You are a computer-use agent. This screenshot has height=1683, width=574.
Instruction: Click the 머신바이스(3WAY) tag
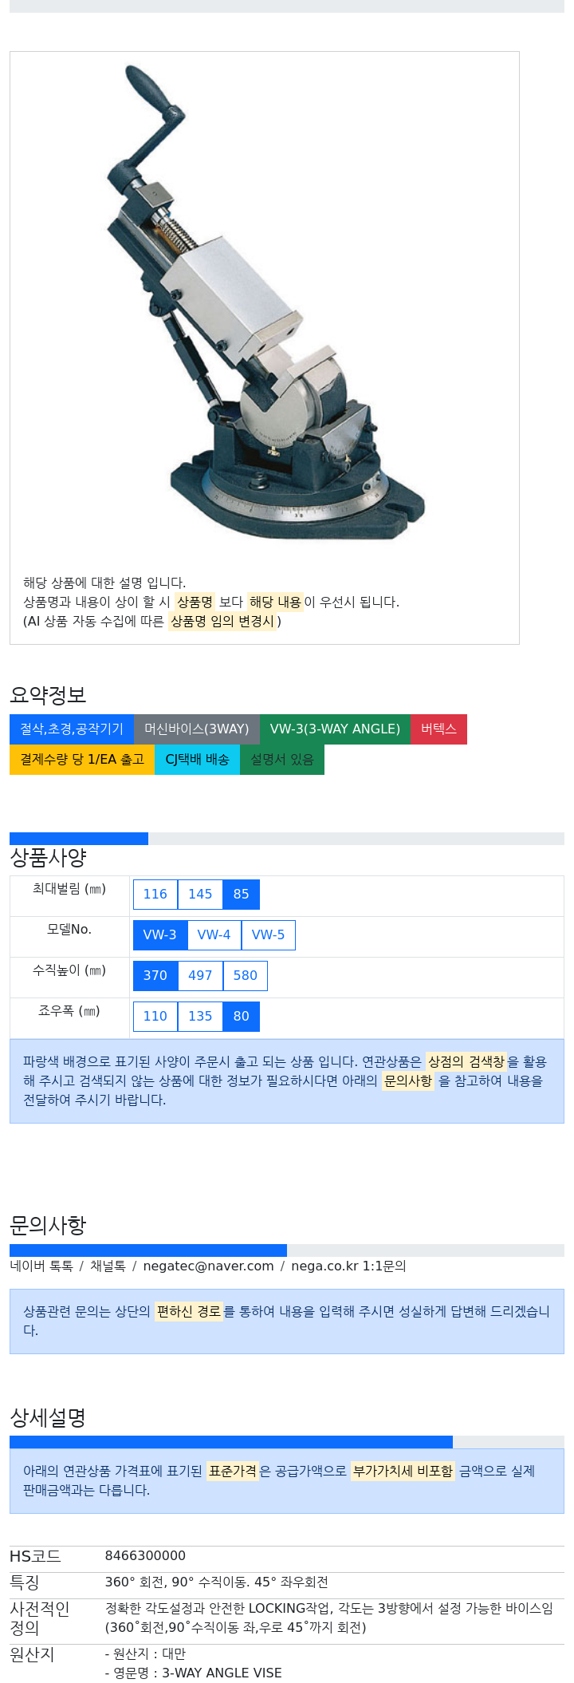197,729
